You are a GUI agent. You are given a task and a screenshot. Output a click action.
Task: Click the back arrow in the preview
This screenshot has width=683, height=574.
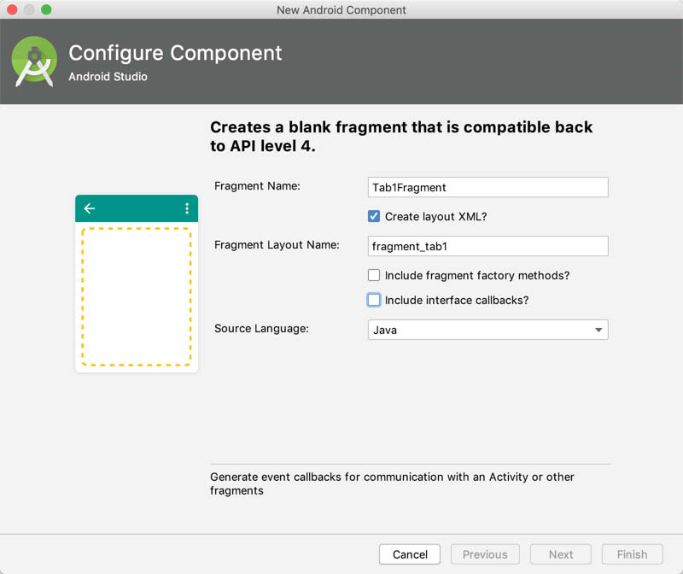pyautogui.click(x=90, y=208)
